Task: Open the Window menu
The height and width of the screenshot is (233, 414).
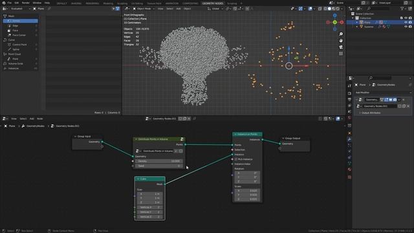Action: (37, 3)
